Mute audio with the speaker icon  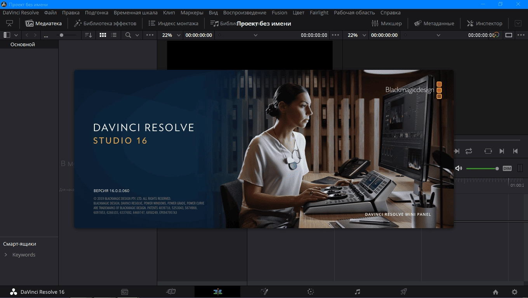pos(459,168)
